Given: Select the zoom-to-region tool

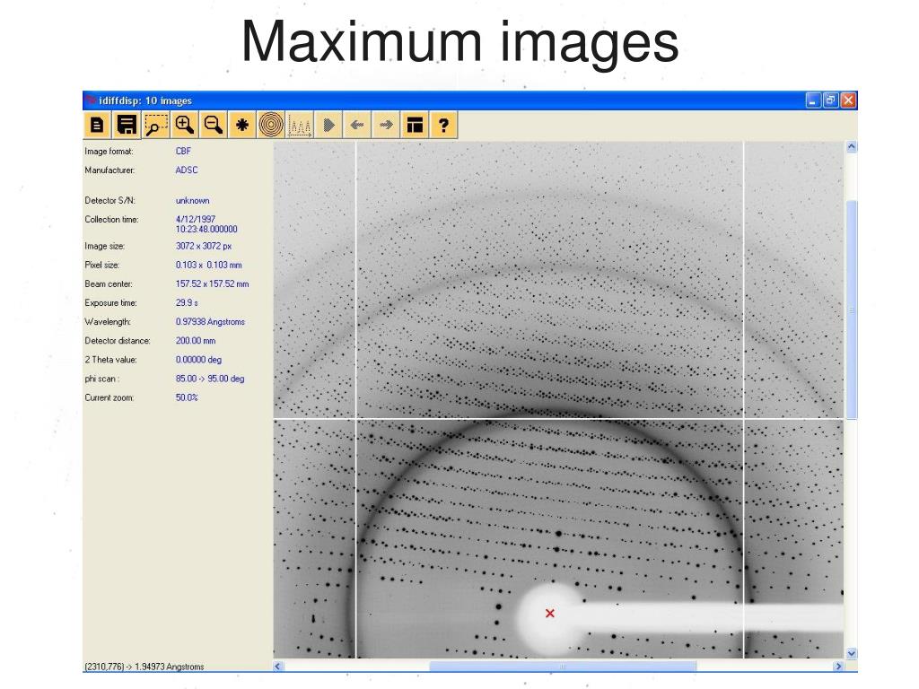Looking at the screenshot, I should point(154,125).
